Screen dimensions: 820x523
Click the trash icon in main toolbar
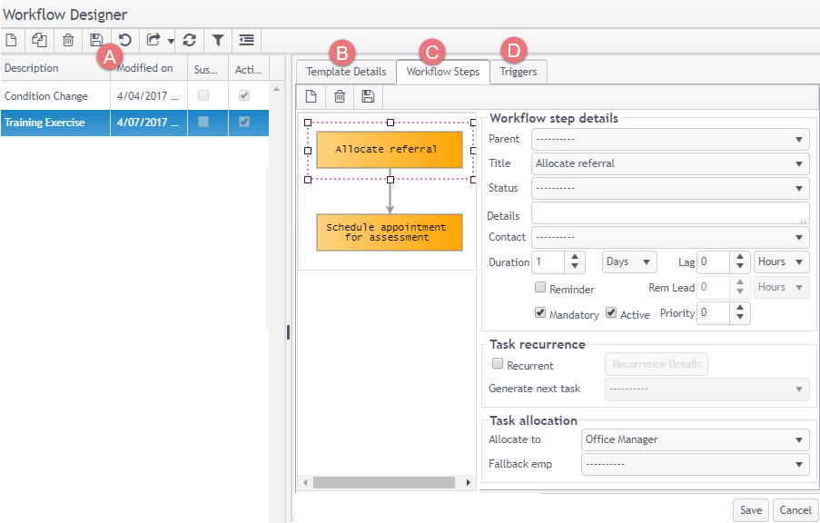coord(68,40)
